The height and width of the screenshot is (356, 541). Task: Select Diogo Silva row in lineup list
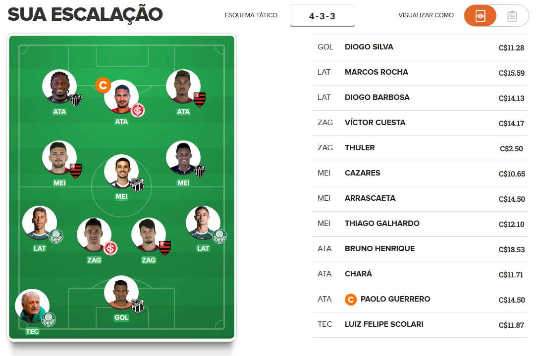coord(420,47)
